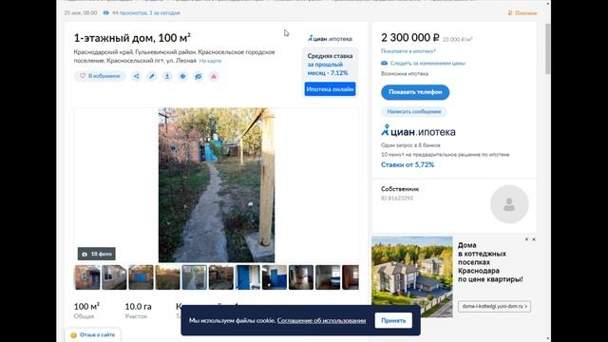Viewport: 608px width, 342px height.
Task: Click '44 просмотра, 1 за сегодня' stats text
Action: tap(145, 12)
